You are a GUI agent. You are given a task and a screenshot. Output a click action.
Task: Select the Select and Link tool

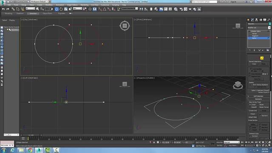[13, 9]
